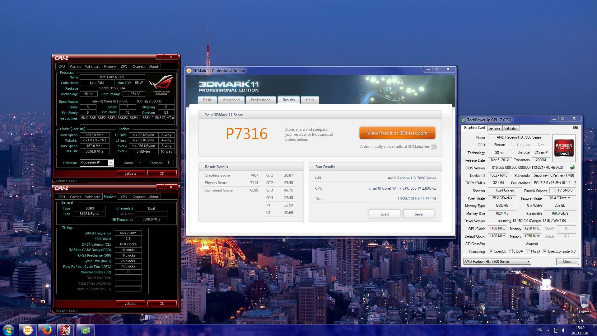The height and width of the screenshot is (336, 597).
Task: Click the P7316 score text
Action: click(x=246, y=134)
